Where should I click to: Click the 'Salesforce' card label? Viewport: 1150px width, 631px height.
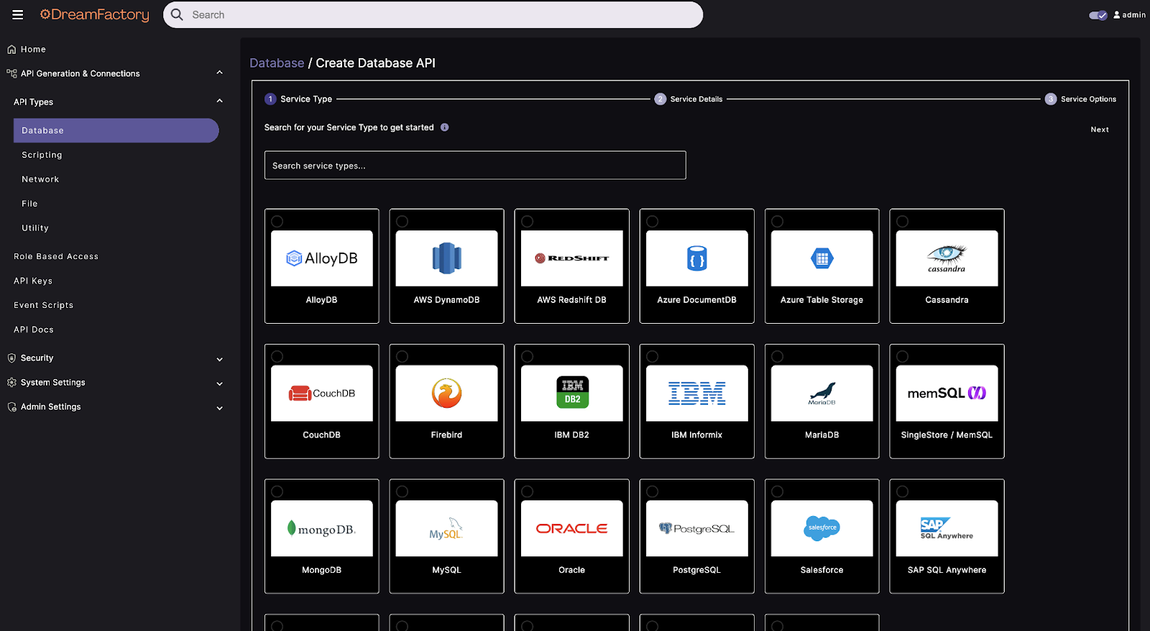coord(822,570)
